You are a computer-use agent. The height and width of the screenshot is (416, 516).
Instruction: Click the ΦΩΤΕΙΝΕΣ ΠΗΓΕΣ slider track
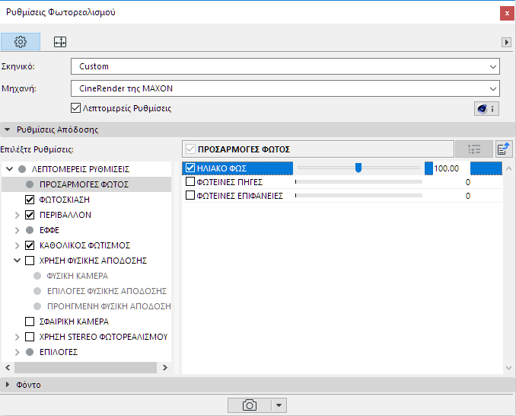pyautogui.click(x=358, y=181)
